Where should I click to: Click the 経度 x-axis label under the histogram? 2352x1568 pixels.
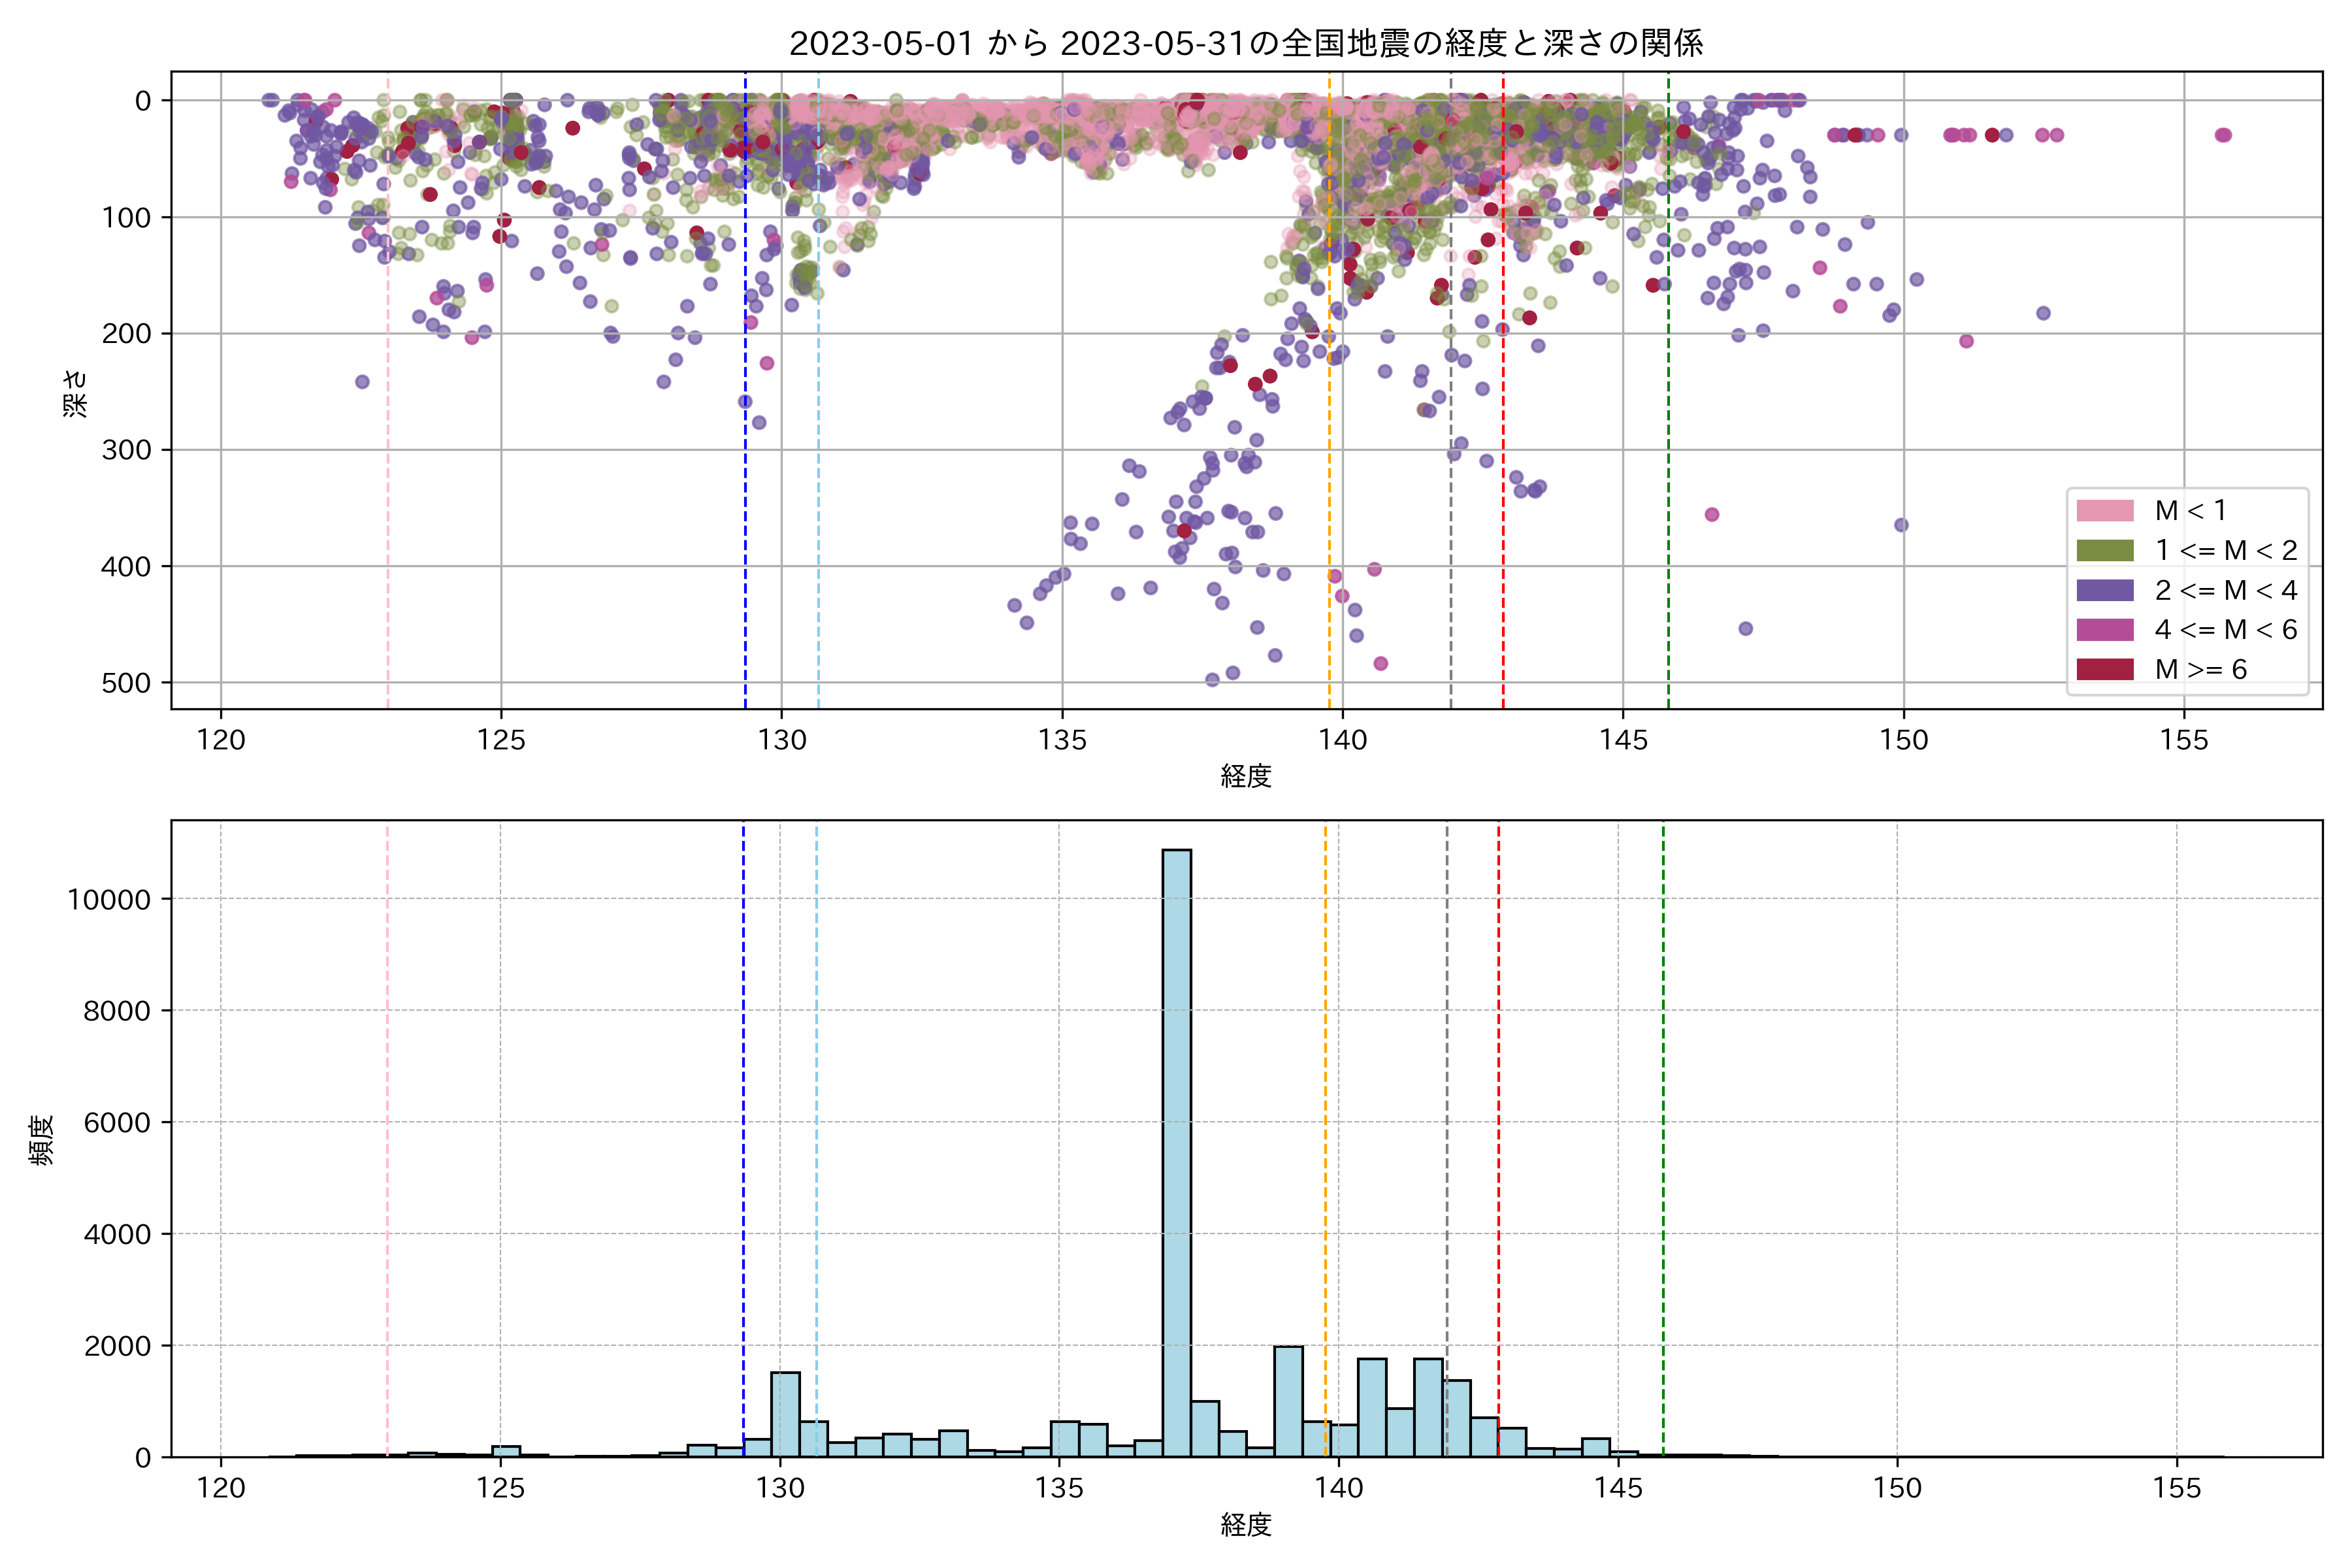point(1246,1525)
